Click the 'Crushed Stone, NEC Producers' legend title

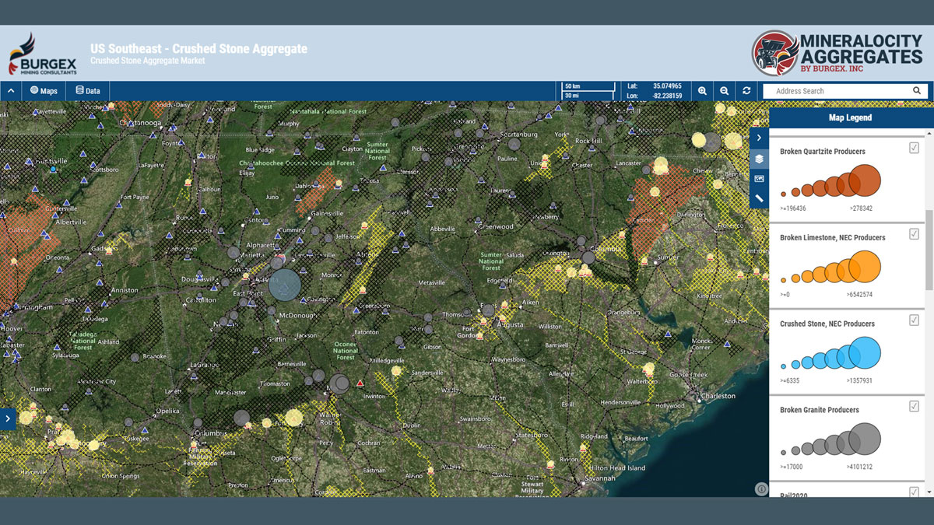pyautogui.click(x=827, y=324)
